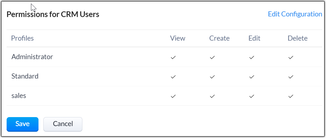Click the Edit Configuration link

[x=295, y=14]
